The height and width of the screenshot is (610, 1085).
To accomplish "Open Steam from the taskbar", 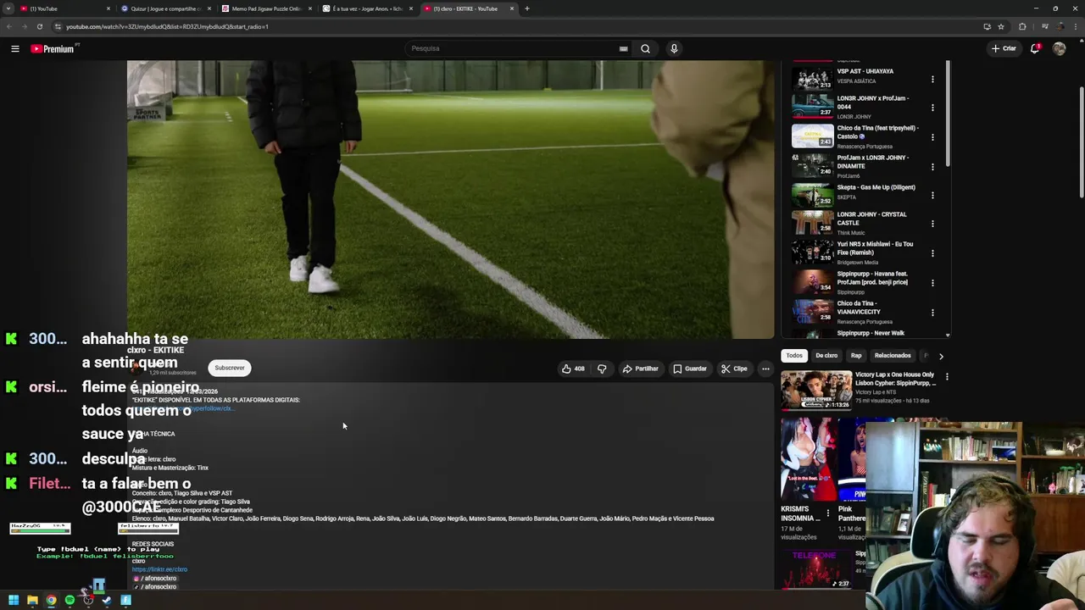I will click(x=107, y=601).
